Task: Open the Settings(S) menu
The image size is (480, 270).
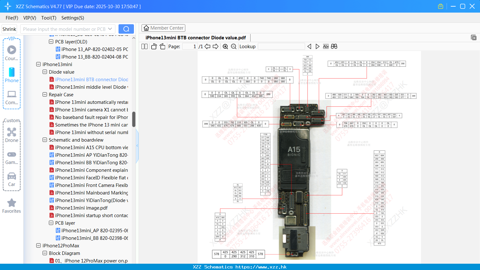Action: click(72, 18)
